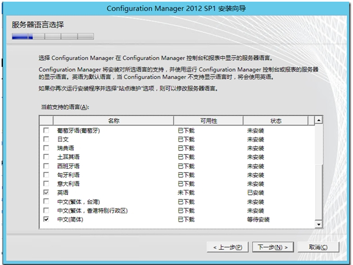The width and height of the screenshot is (353, 265).
Task: Click the list scrollbar down arrow
Action: [318, 224]
